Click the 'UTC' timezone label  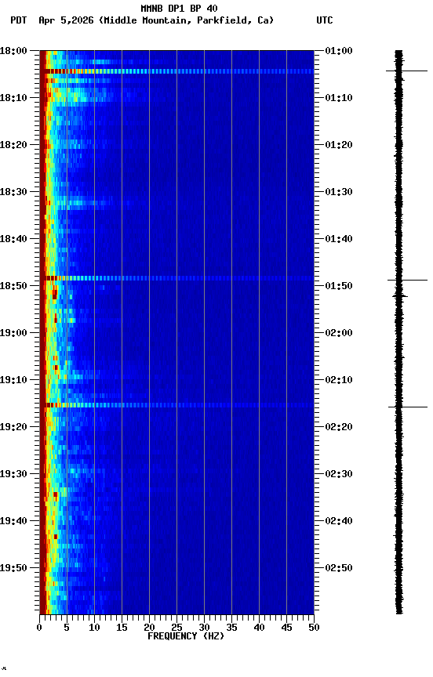(325, 20)
